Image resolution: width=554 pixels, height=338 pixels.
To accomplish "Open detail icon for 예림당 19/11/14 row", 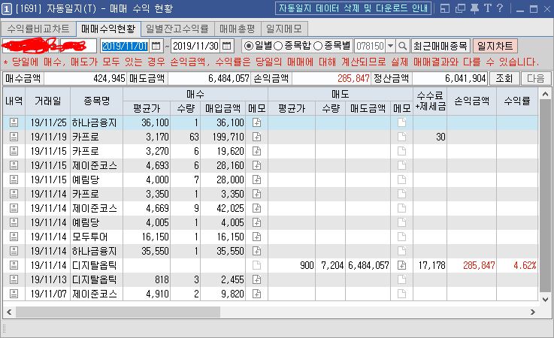I will coord(14,222).
